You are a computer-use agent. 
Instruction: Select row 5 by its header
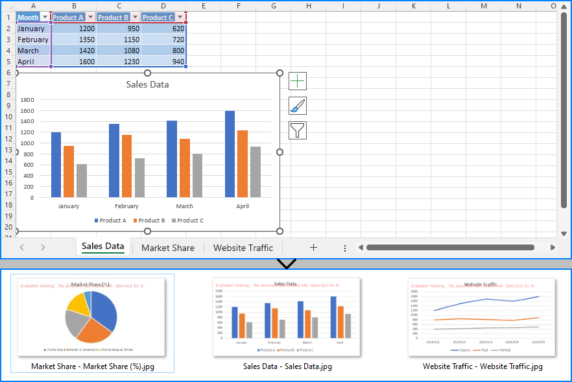pos(7,62)
